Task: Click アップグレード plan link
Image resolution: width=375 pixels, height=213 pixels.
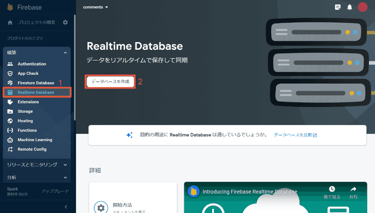Action: [55, 191]
